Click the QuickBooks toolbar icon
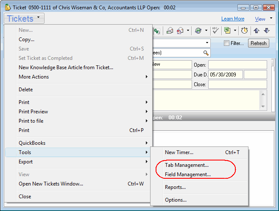 coord(157,31)
